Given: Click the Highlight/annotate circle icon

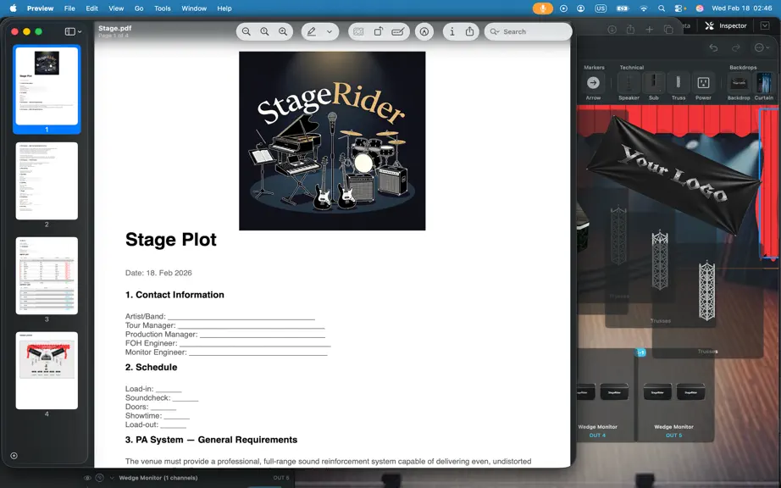Looking at the screenshot, I should click(x=424, y=31).
